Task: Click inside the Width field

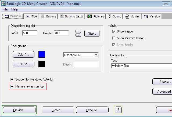Action: (30, 33)
